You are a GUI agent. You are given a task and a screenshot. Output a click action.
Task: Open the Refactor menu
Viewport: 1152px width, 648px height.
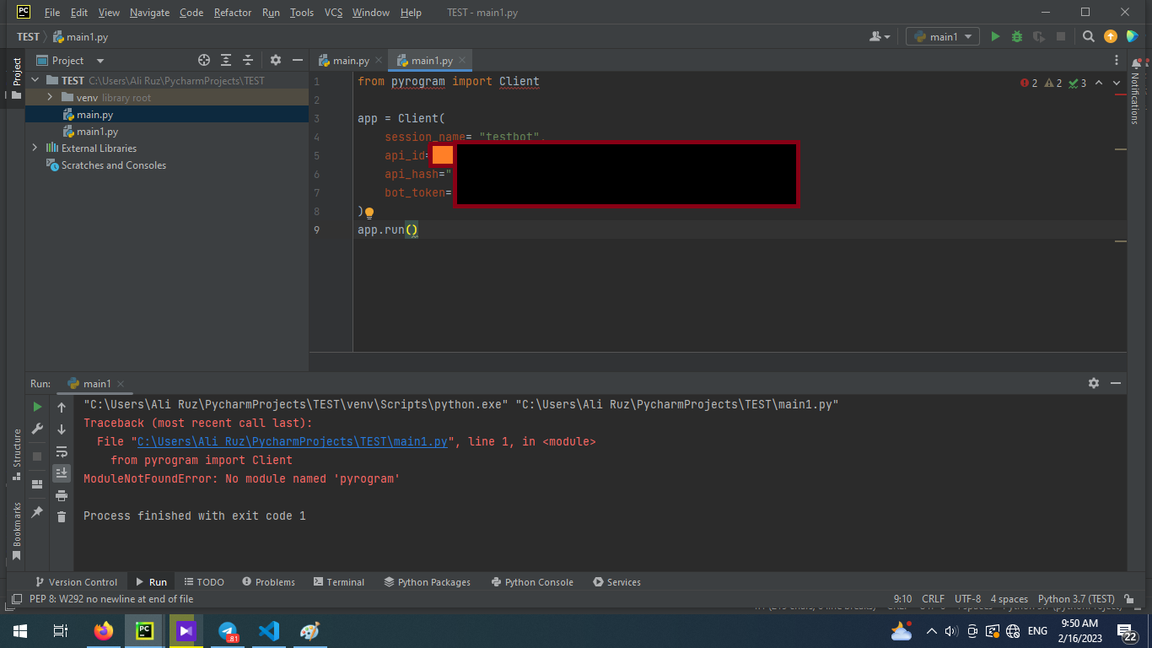point(232,13)
